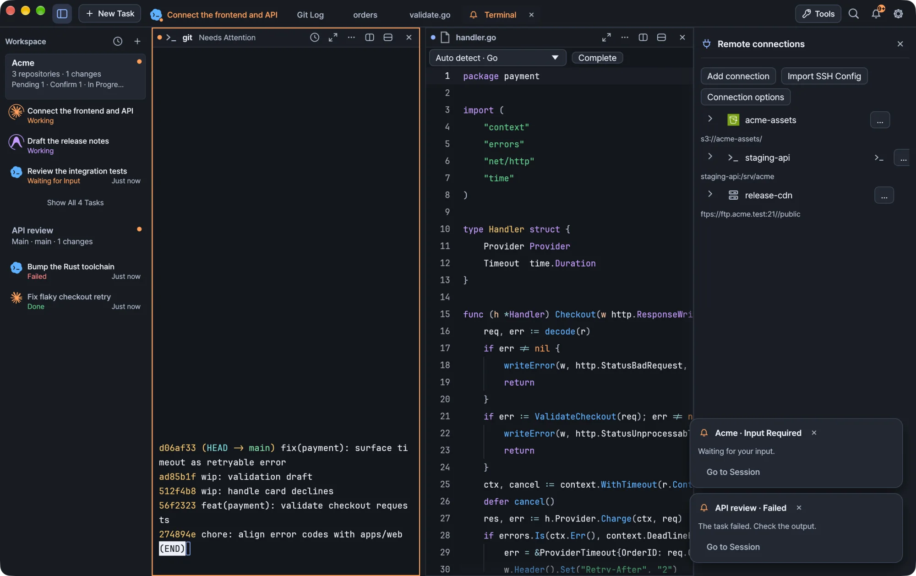Click Add connection button
The height and width of the screenshot is (576, 916).
tap(738, 76)
